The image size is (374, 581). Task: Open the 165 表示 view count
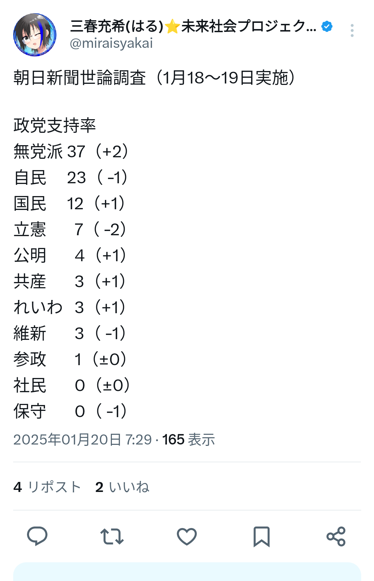pos(189,440)
